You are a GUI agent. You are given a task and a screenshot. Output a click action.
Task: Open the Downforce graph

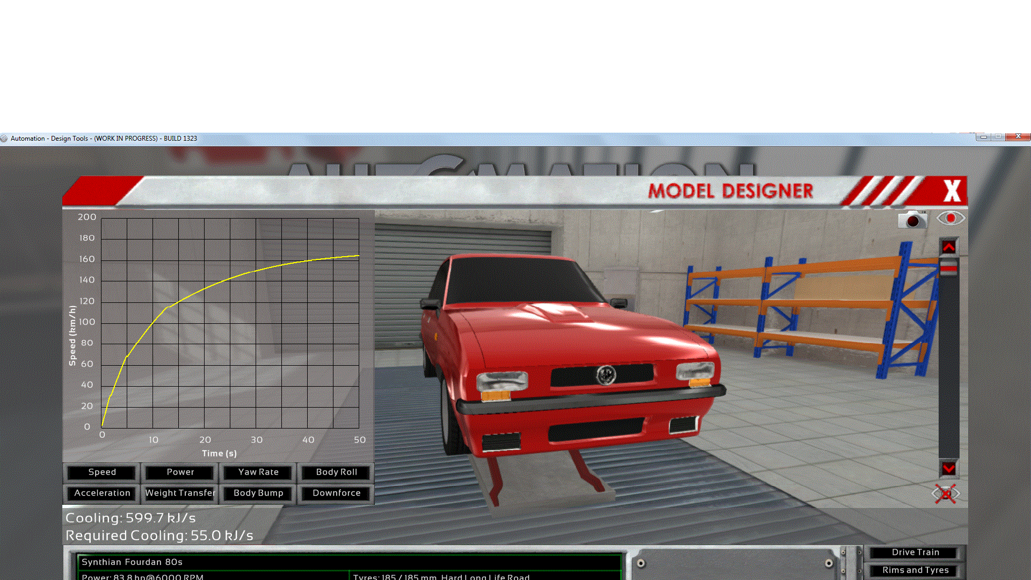tap(337, 493)
